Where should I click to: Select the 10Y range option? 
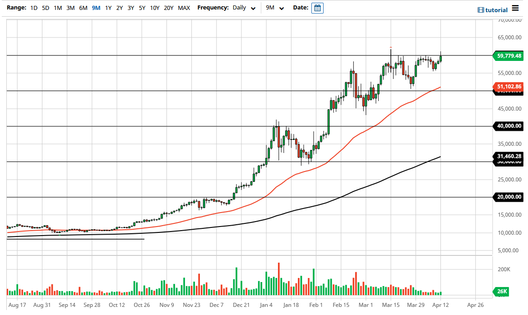(154, 8)
